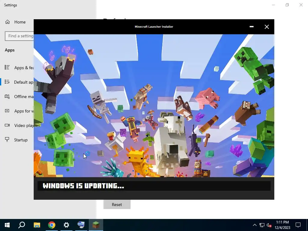Click the Default apps icon
Image resolution: width=308 pixels, height=231 pixels.
(7, 82)
